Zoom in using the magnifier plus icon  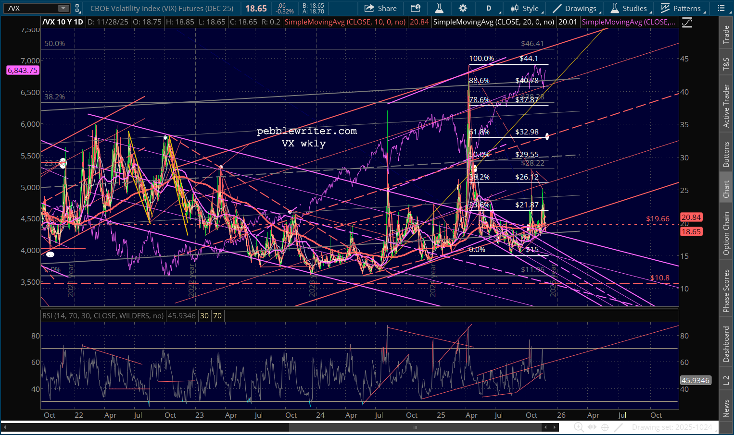point(579,427)
